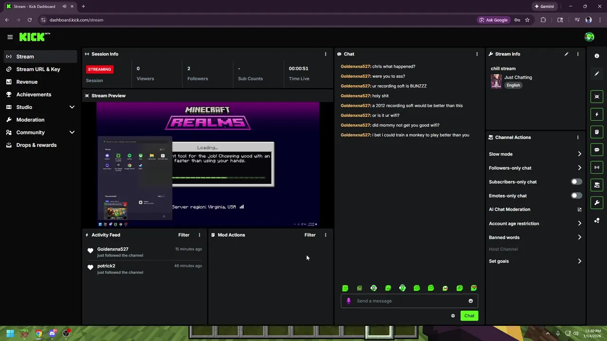This screenshot has width=607, height=341.
Task: Click Goldenxna527 username in first chat message
Action: (355, 66)
